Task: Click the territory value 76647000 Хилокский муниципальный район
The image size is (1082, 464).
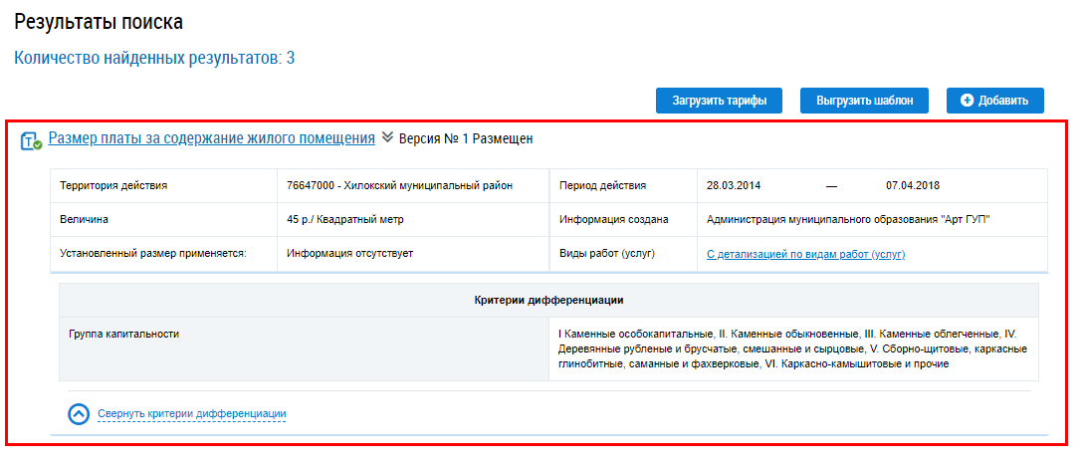Action: [x=399, y=185]
